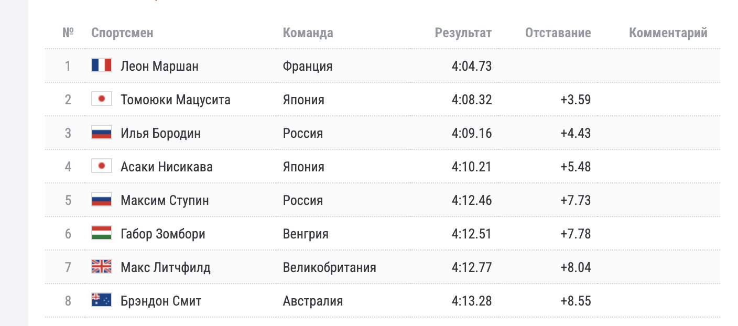Click the Australian flag beside Брэндон Смит
738x326 pixels.
[x=102, y=300]
